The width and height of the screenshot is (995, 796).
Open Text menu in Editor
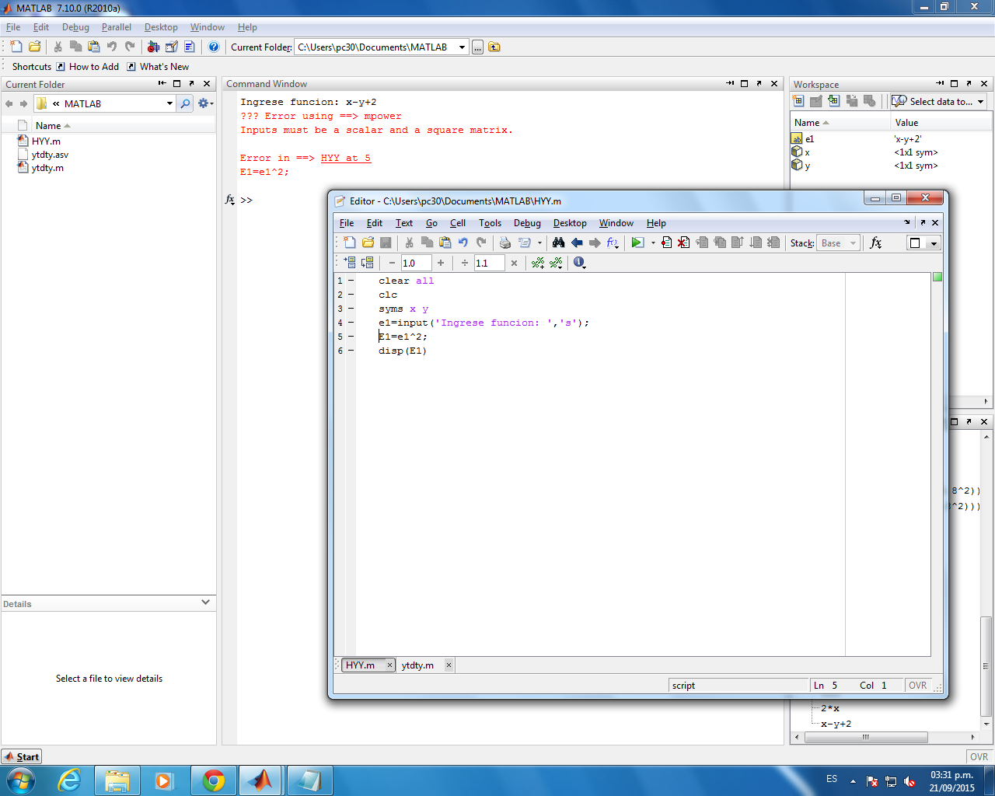(x=404, y=223)
